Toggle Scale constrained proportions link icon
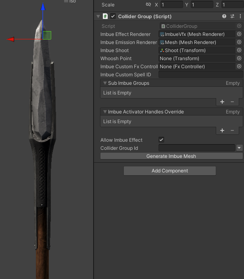The height and width of the screenshot is (279, 244). click(x=148, y=4)
